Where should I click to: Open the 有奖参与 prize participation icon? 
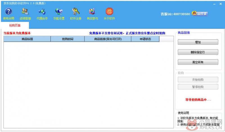point(93,14)
